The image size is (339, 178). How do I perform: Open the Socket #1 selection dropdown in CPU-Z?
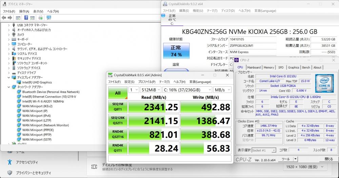(264, 150)
